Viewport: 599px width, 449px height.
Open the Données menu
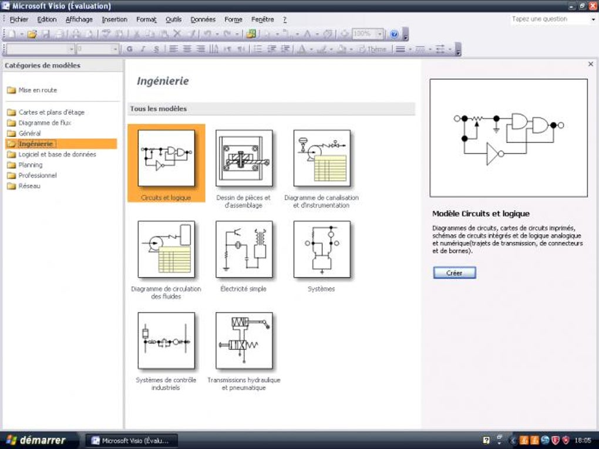point(203,19)
